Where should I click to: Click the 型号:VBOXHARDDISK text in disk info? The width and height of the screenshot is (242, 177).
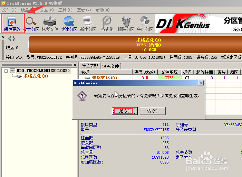[44, 57]
